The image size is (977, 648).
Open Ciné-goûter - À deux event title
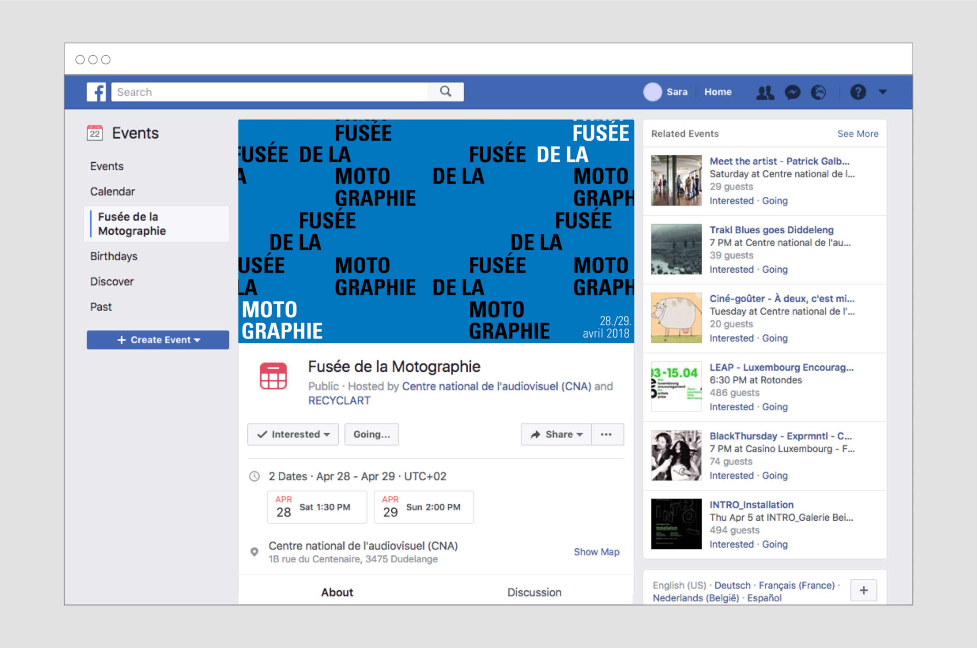point(782,298)
